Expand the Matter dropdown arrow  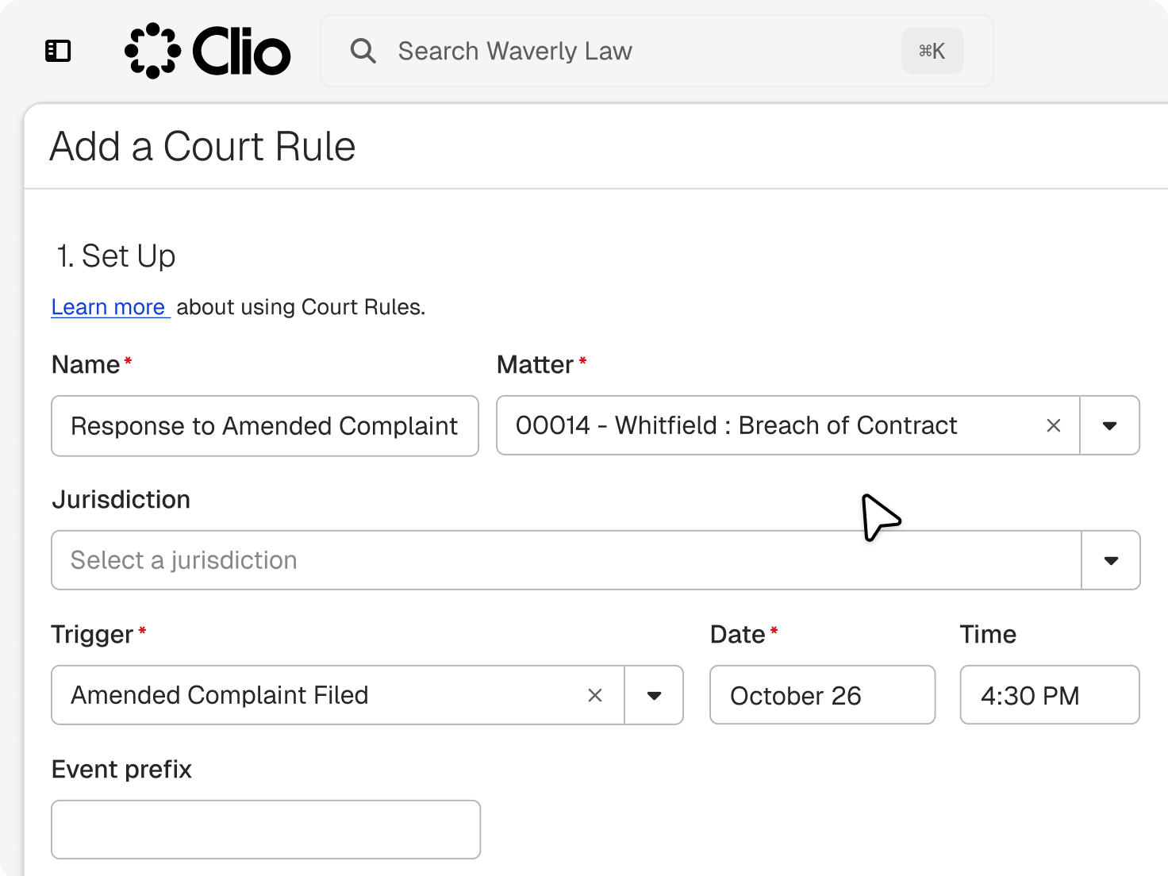point(1110,426)
